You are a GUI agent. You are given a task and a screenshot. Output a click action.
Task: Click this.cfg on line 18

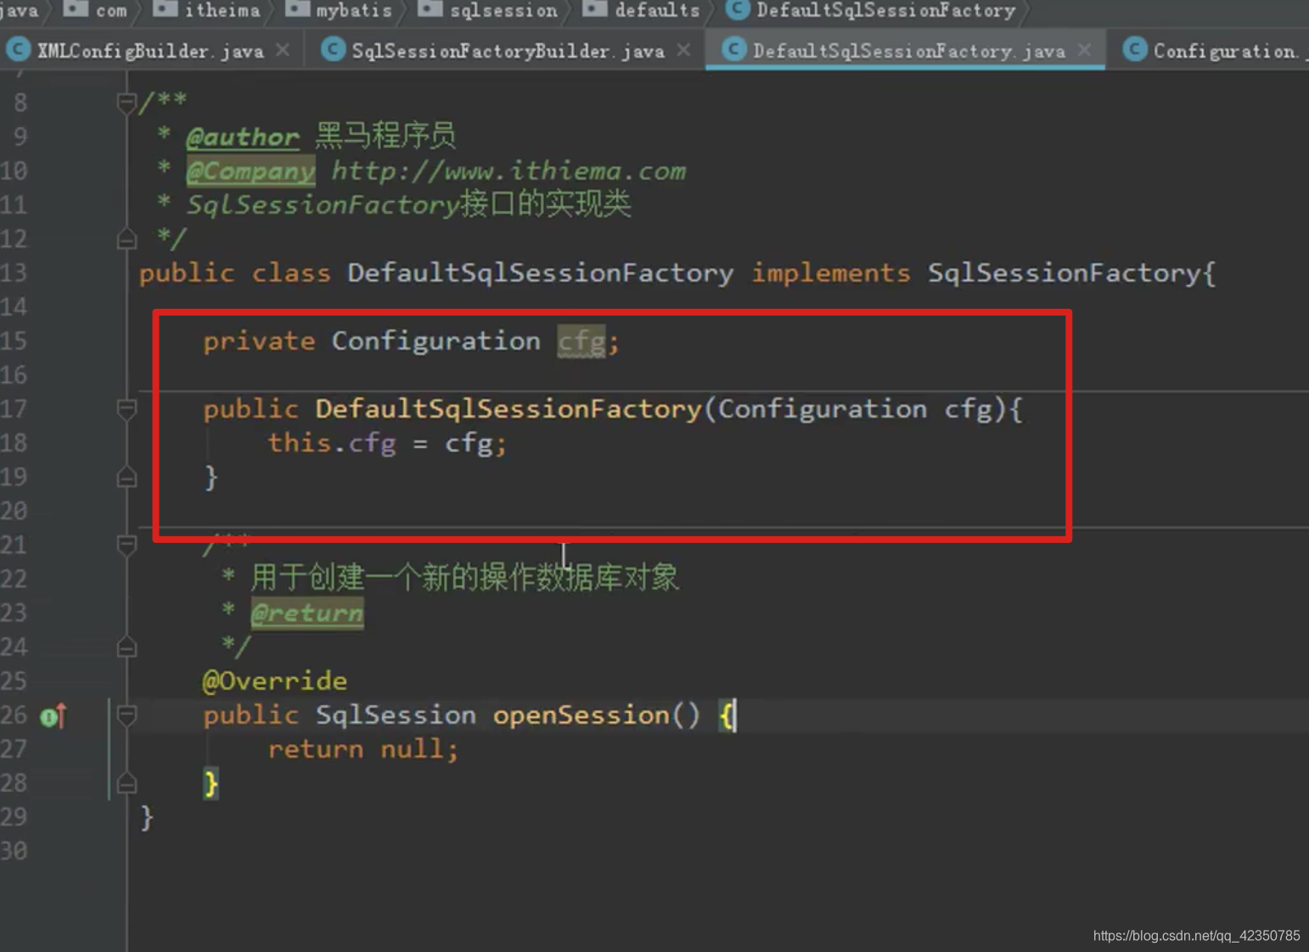tap(332, 443)
